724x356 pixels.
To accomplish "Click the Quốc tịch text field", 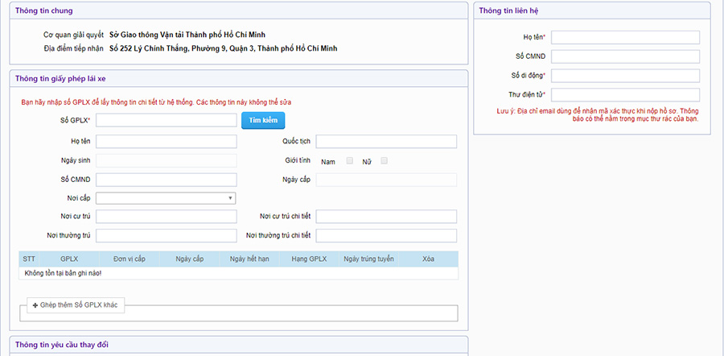I will (386, 142).
